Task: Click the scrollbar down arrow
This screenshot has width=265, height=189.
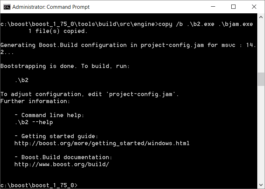Action: tap(261, 185)
